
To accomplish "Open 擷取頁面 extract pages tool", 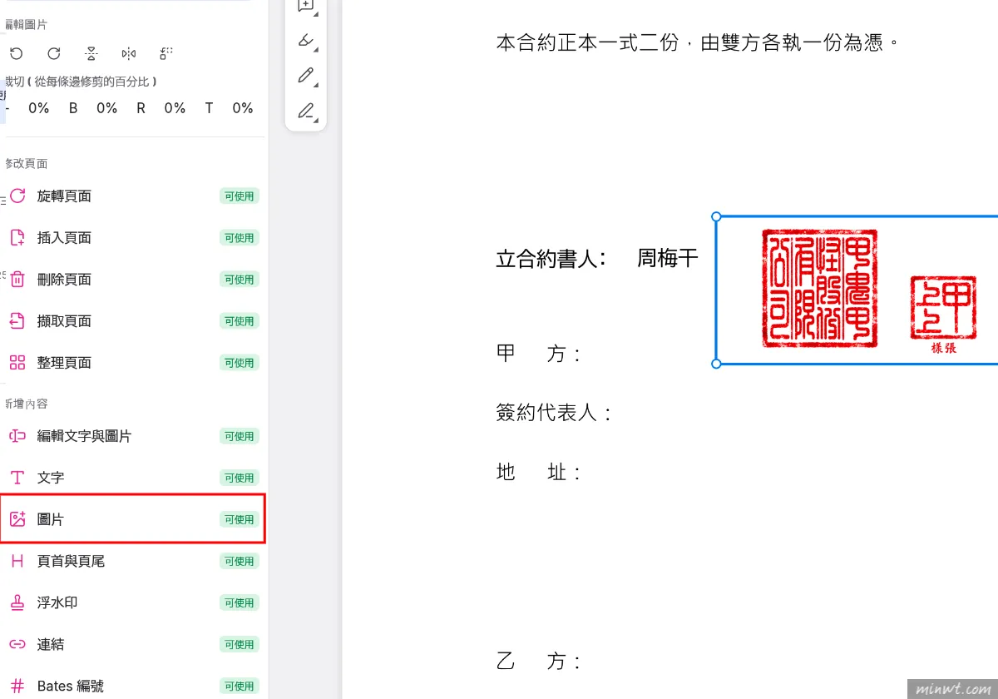I will pyautogui.click(x=133, y=321).
